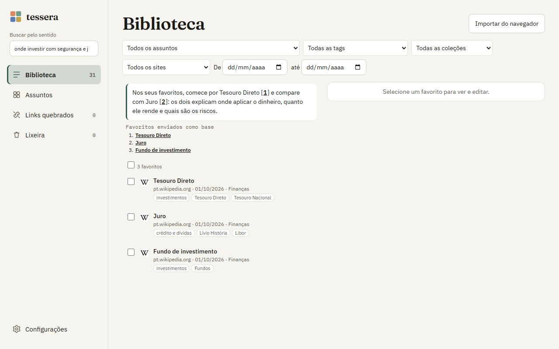Click the até date input field
The width and height of the screenshot is (559, 349).
(x=334, y=67)
